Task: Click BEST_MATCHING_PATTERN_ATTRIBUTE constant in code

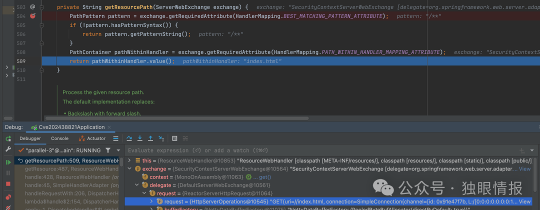Action: (333, 16)
